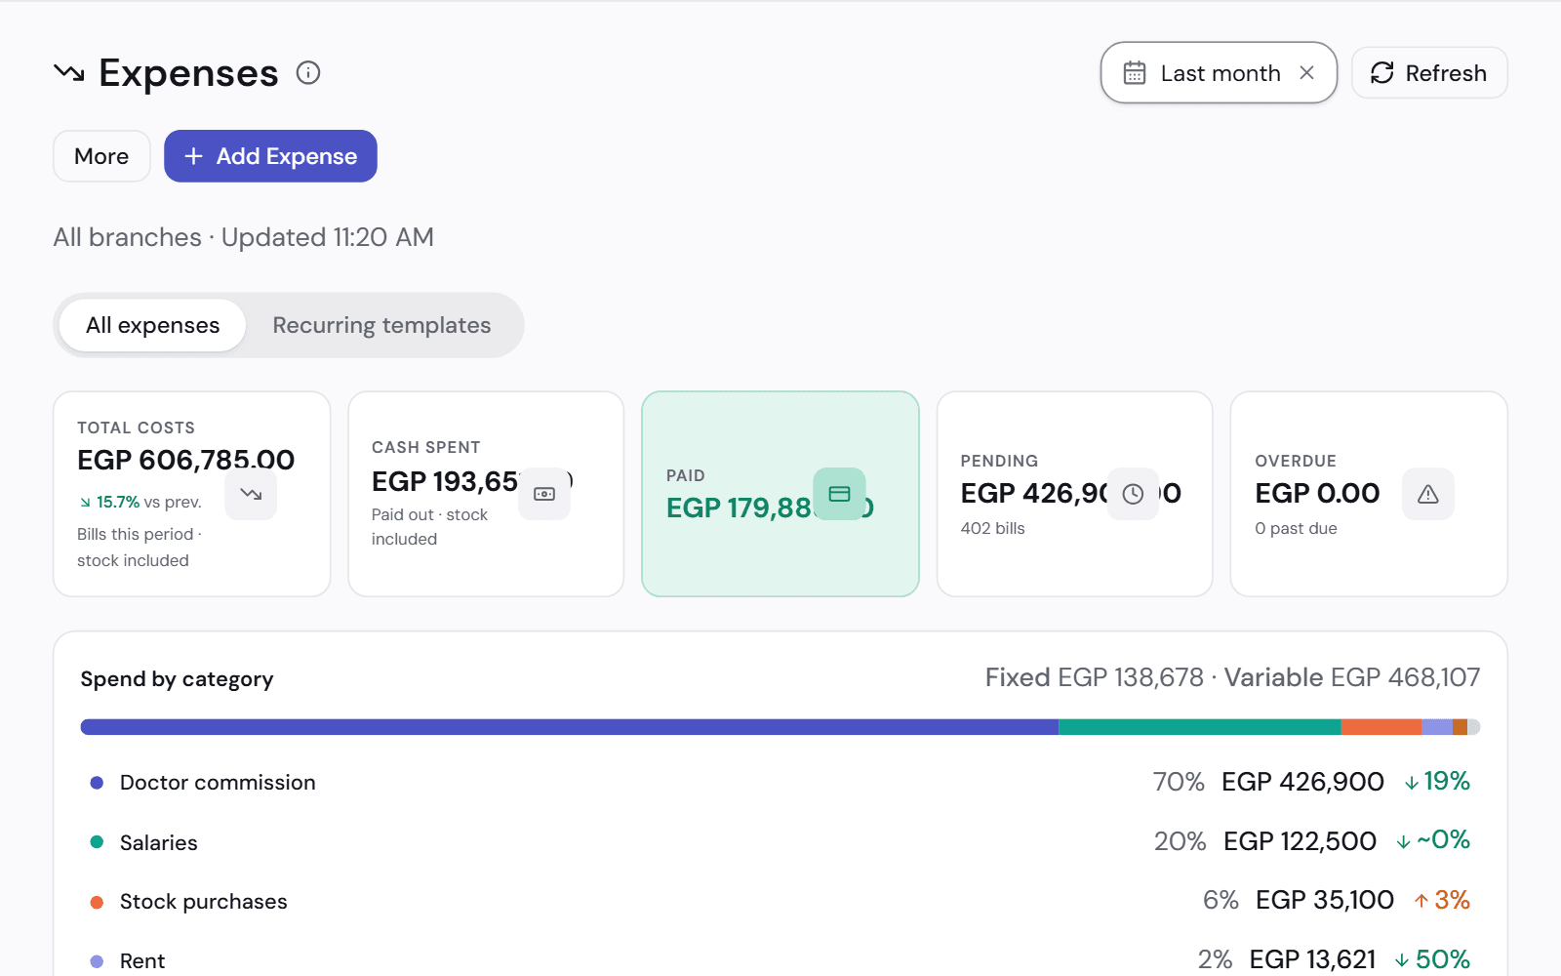Click the Refresh button
Viewport: 1561px width, 976px height.
click(1429, 73)
